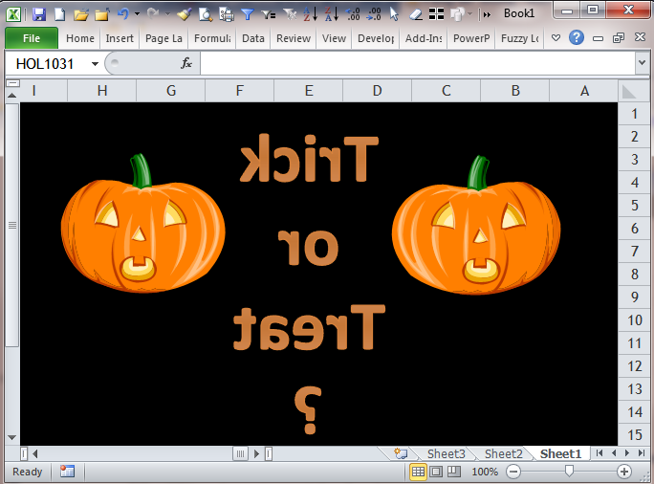The image size is (654, 484).
Task: Open the Name Box dropdown arrow
Action: [95, 63]
